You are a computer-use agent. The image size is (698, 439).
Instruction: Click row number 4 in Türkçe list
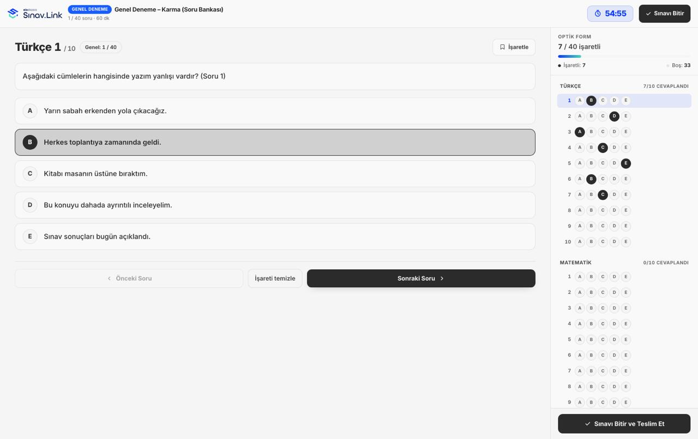[569, 148]
